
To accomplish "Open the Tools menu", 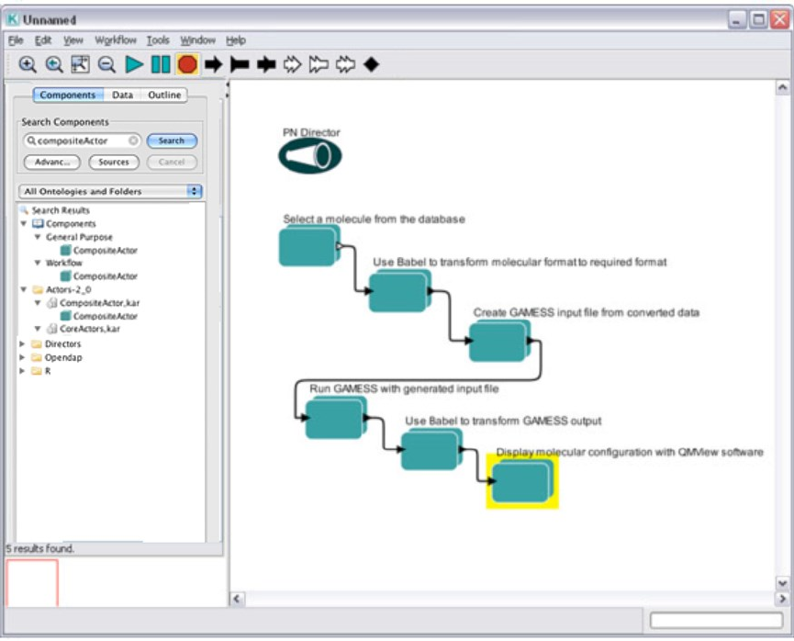I will pyautogui.click(x=158, y=40).
